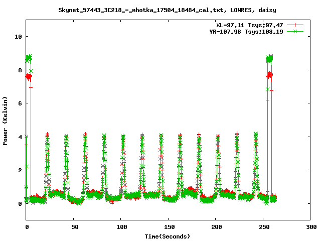This screenshot has height=241, width=321.
Task: Select legend entry YR-107.96 Tsys:108.19
Action: click(246, 32)
